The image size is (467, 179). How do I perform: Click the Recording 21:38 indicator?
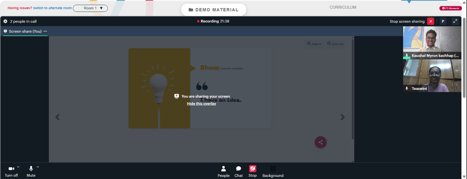[x=213, y=21]
